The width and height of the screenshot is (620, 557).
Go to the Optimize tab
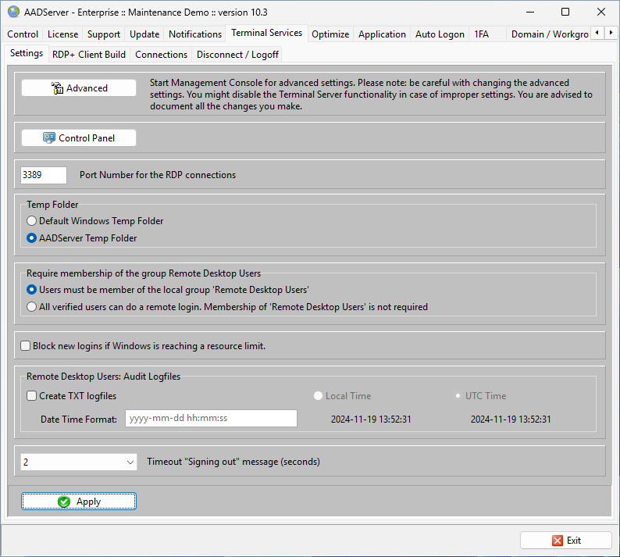[x=330, y=34]
